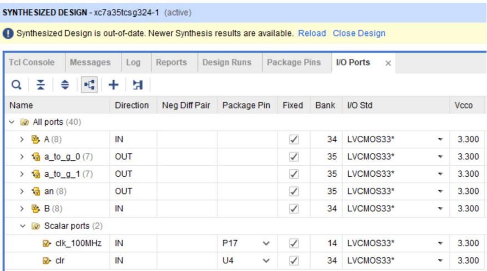The image size is (487, 271).
Task: Toggle Fixed checkbox for clk_100MHz
Action: click(x=293, y=243)
